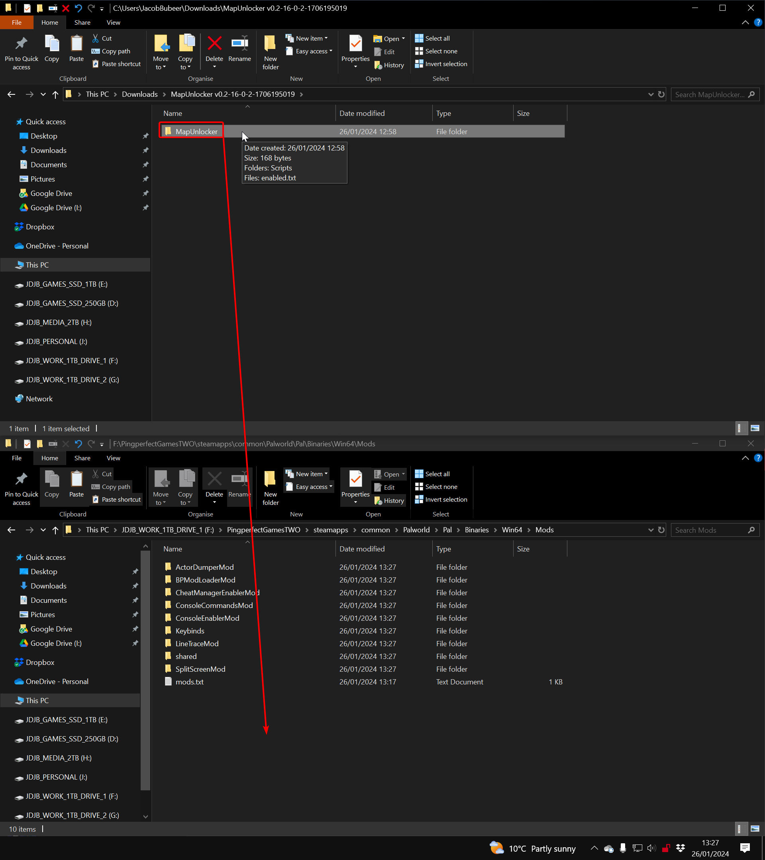Open the Share tab in bottom window
765x860 pixels.
coord(82,458)
